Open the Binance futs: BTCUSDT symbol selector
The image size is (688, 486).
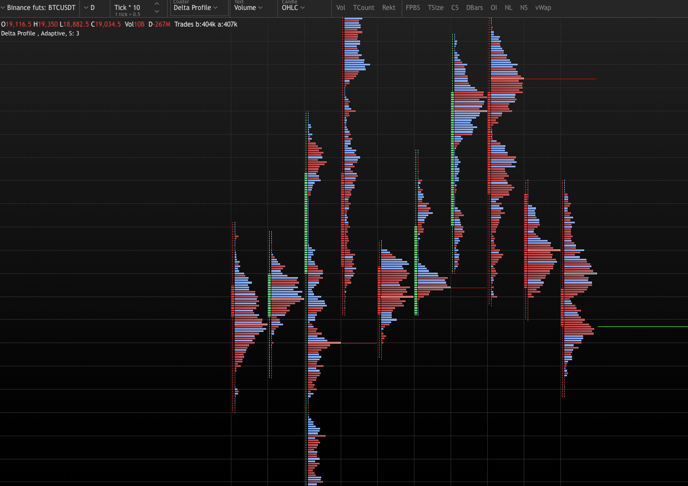pyautogui.click(x=39, y=8)
